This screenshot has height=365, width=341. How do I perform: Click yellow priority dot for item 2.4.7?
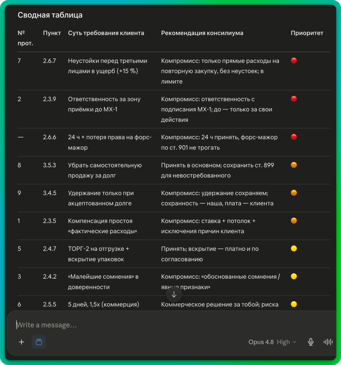click(294, 248)
